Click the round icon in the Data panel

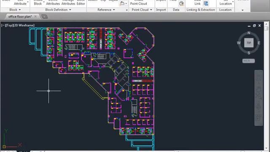pyautogui.click(x=181, y=3)
